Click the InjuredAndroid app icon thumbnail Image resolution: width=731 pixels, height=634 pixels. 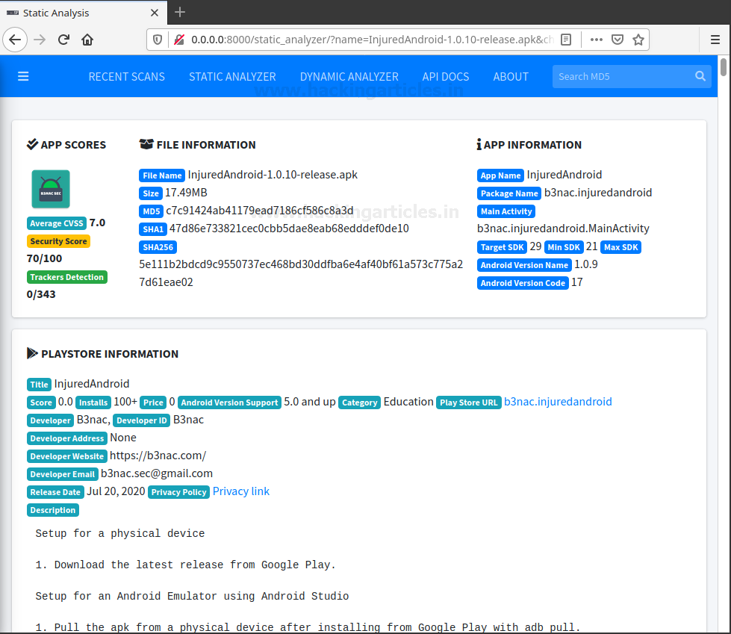click(51, 189)
